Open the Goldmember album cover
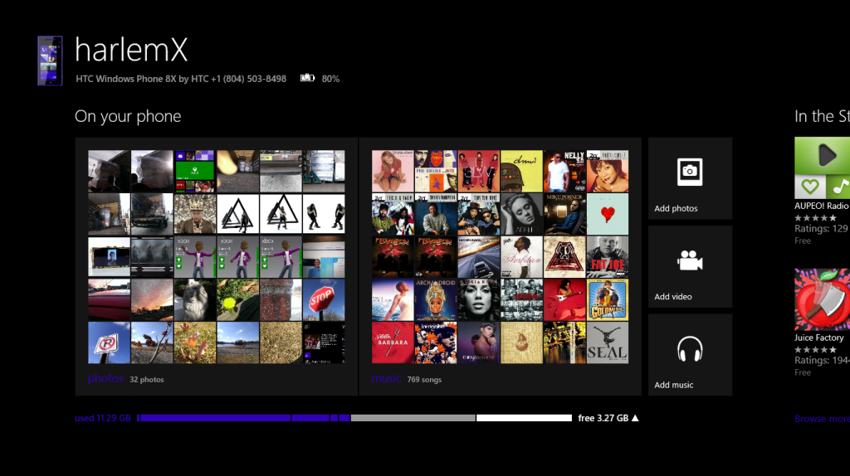850x476 pixels. 608,299
